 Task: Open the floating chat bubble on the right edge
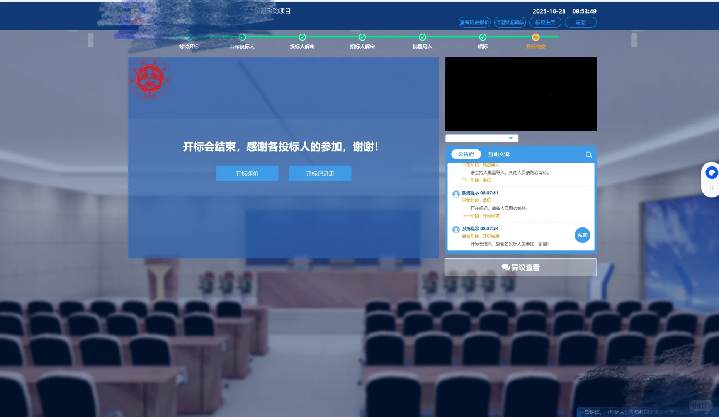click(x=711, y=172)
